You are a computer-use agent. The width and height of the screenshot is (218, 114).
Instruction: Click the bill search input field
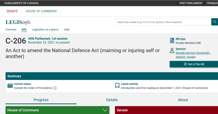tap(163, 22)
